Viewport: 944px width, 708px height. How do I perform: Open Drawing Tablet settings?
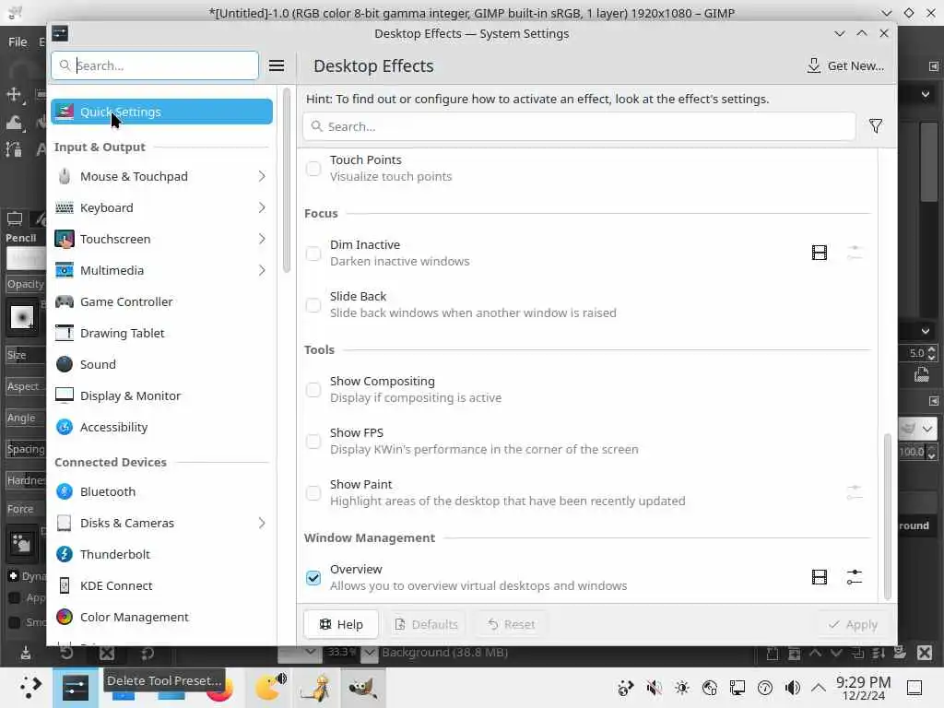coord(162,333)
